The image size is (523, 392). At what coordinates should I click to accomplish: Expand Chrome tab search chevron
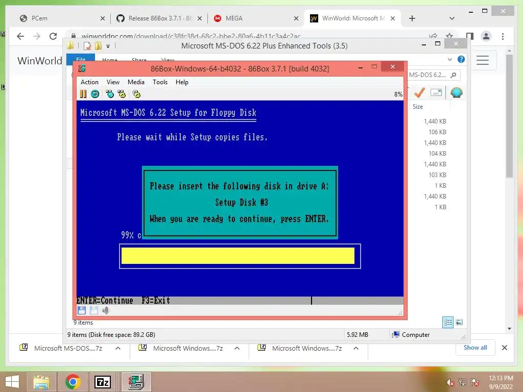tap(452, 18)
